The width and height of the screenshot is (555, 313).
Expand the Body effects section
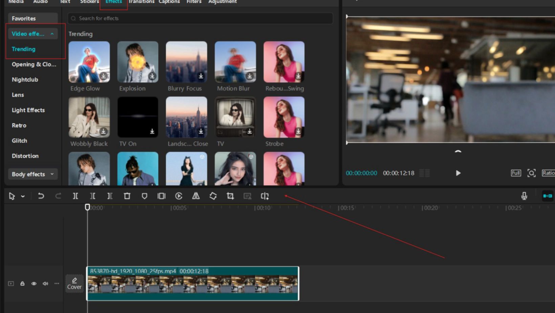click(32, 174)
